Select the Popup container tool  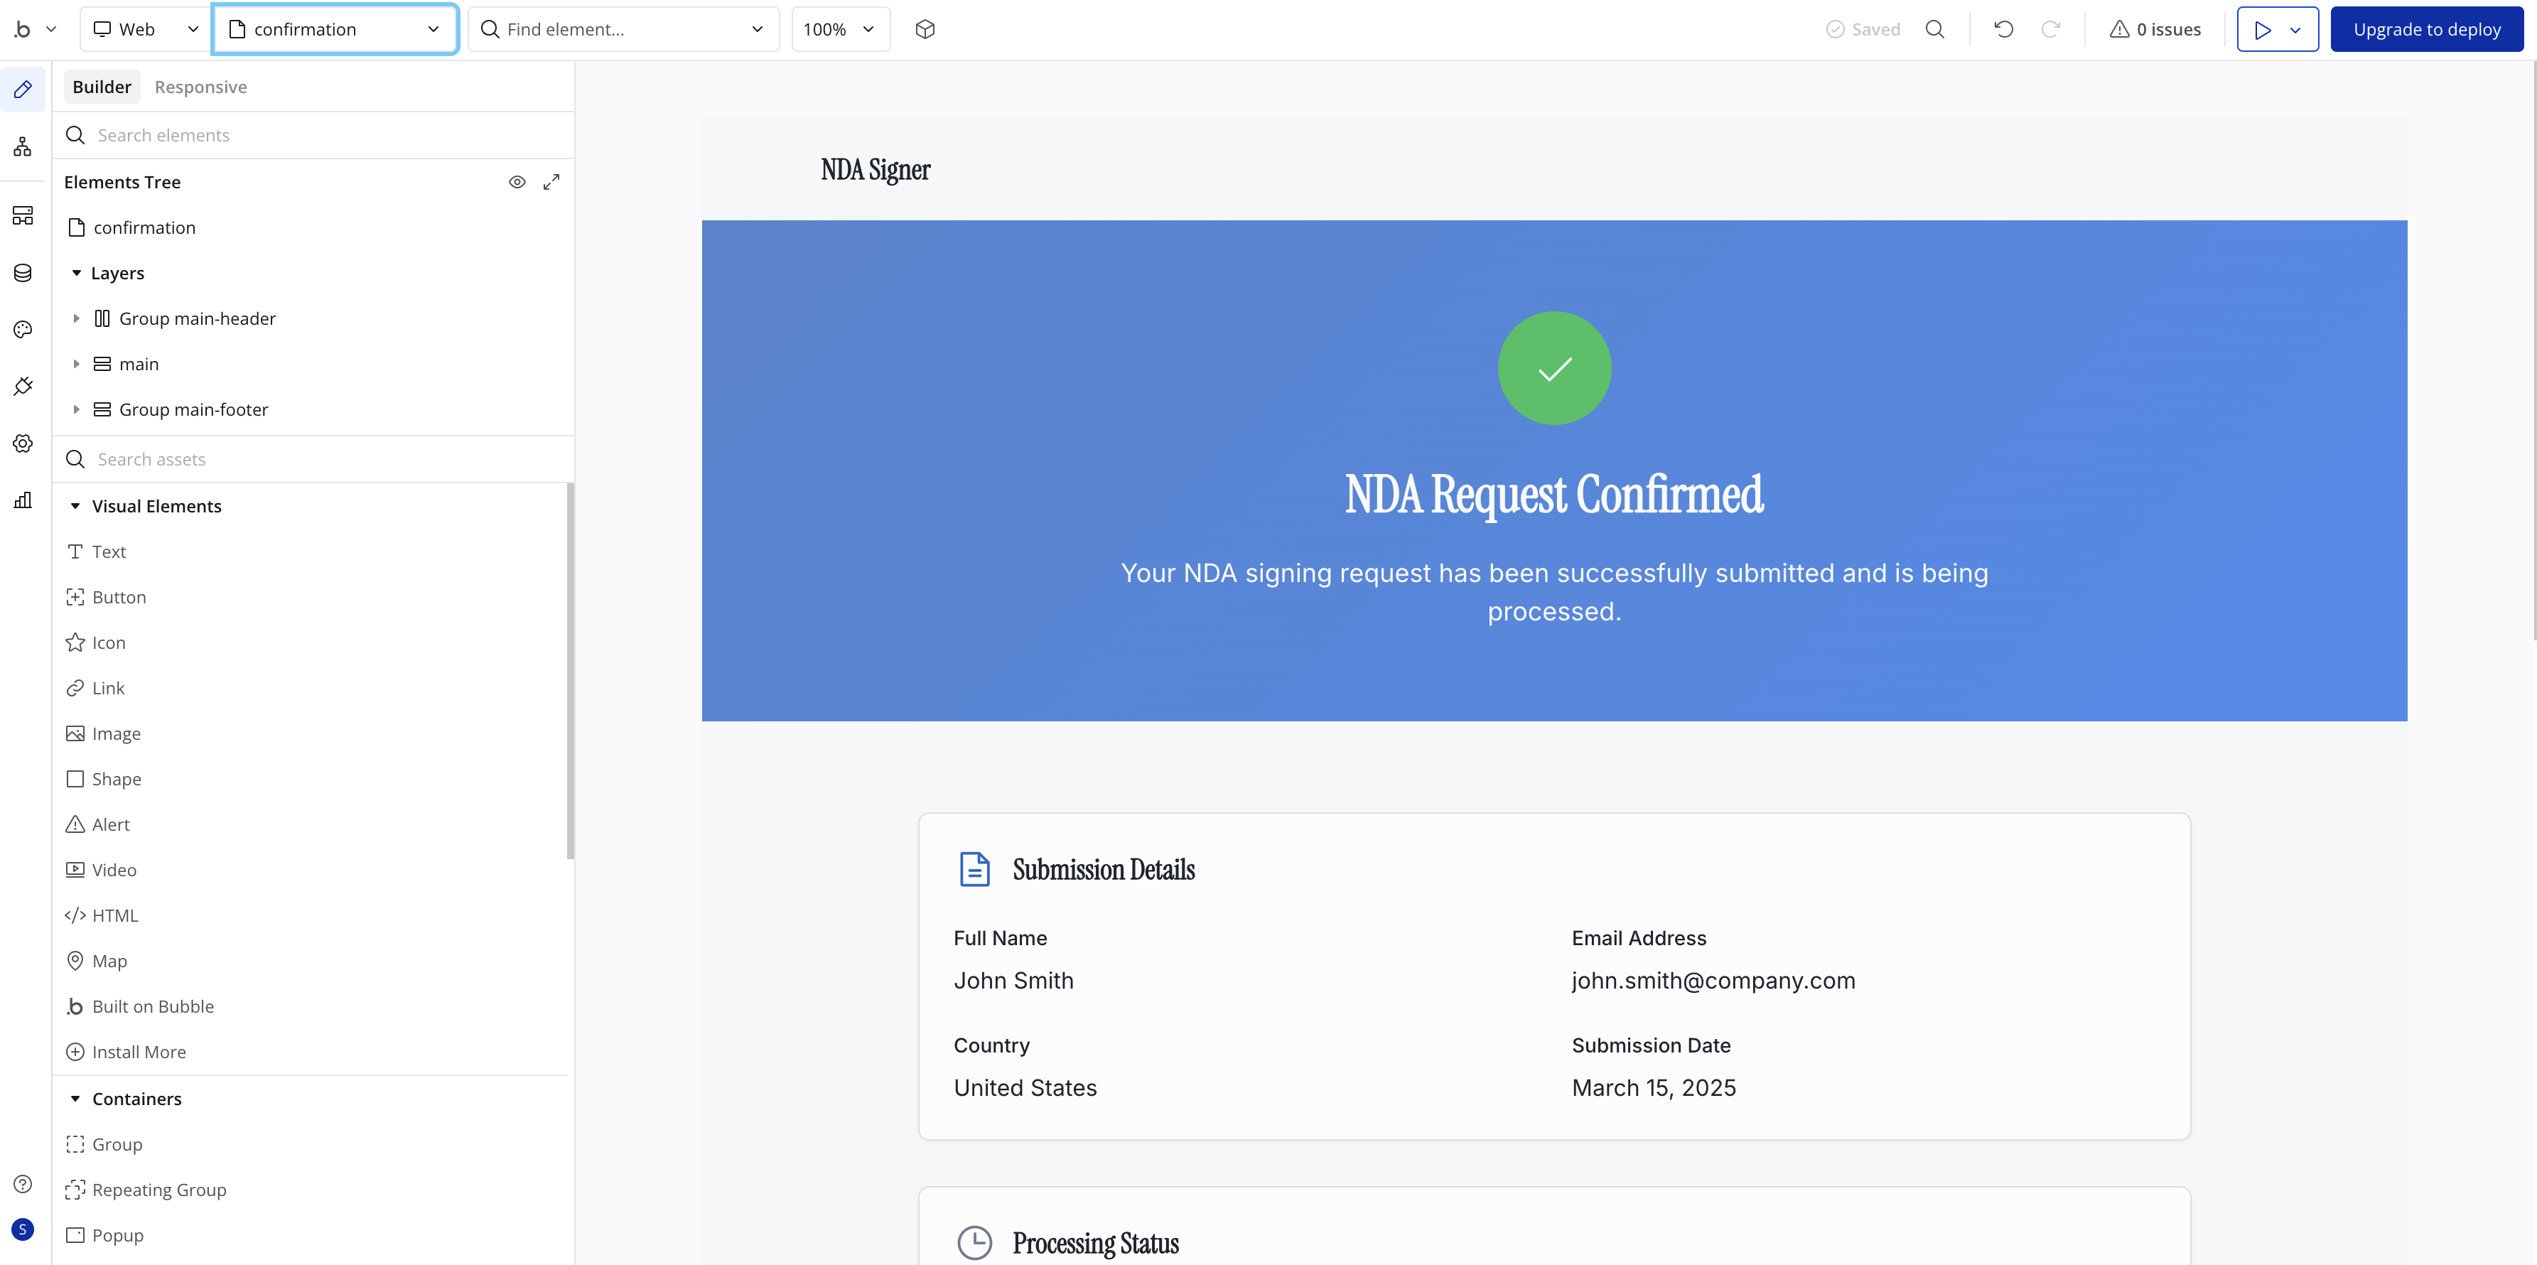pyautogui.click(x=104, y=1234)
